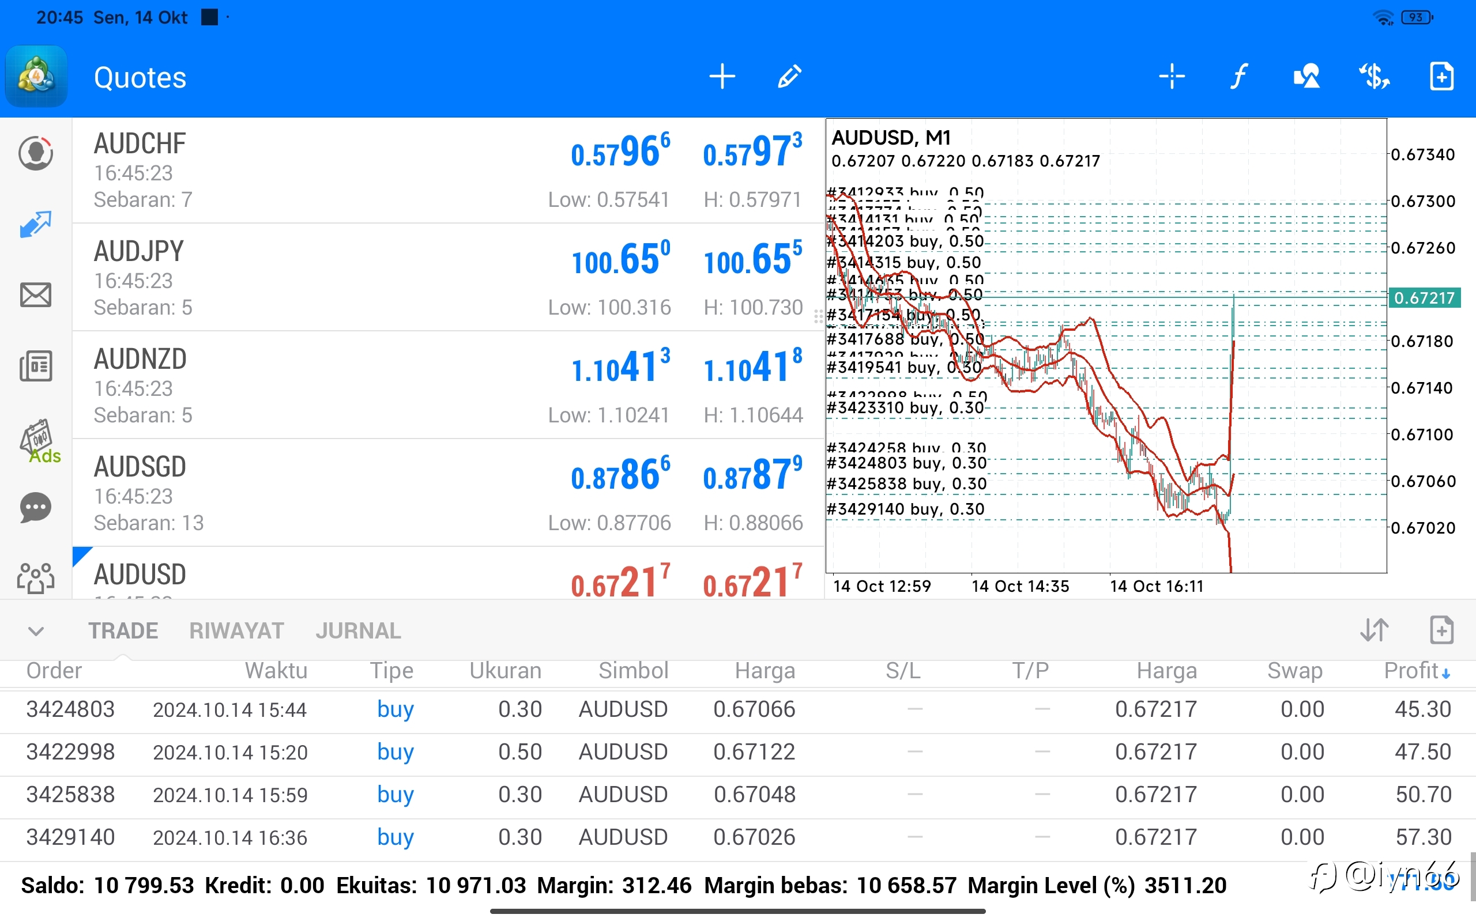Click the Order column header
Viewport: 1476px width, 922px height.
pos(54,671)
